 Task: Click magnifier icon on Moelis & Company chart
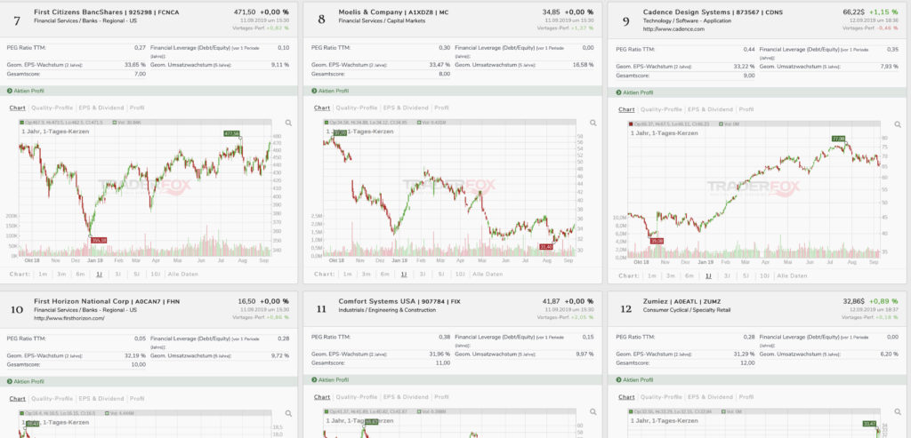[x=593, y=123]
